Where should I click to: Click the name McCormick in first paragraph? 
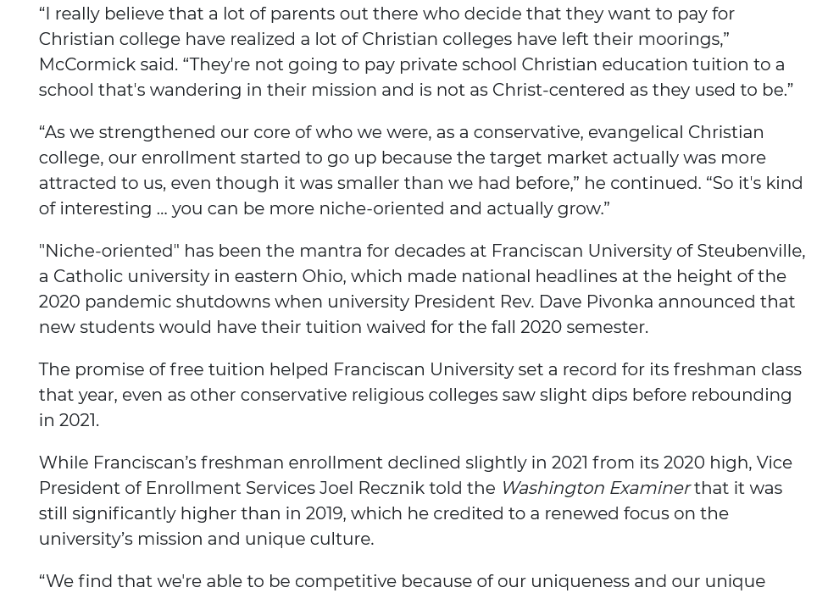click(x=86, y=64)
